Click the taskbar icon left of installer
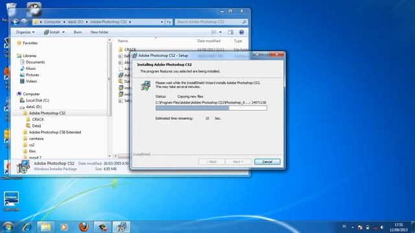The height and width of the screenshot is (233, 415). 102,227
